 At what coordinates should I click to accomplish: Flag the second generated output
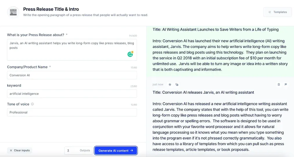286,85
